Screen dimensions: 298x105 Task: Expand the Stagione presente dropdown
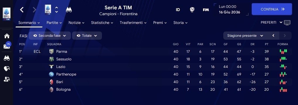click(x=245, y=36)
